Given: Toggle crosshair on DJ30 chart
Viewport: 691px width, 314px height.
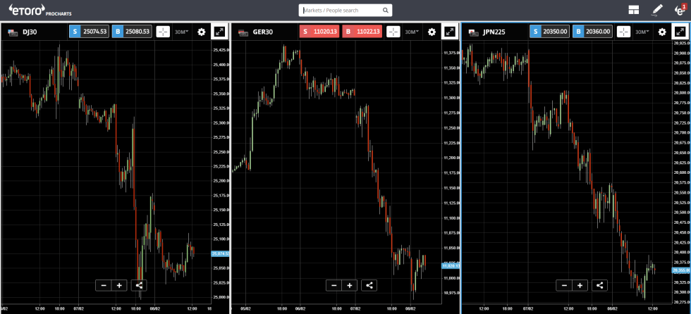Looking at the screenshot, I should [163, 32].
